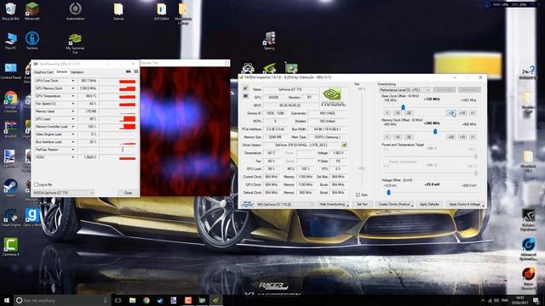Switch to Validation tab in GPU-Z

click(77, 72)
